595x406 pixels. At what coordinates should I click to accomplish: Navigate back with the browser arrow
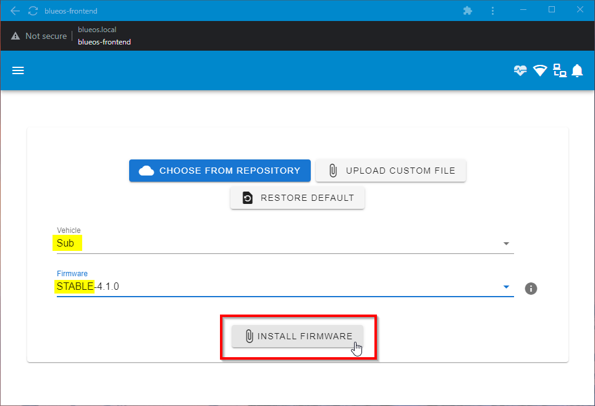pos(15,11)
